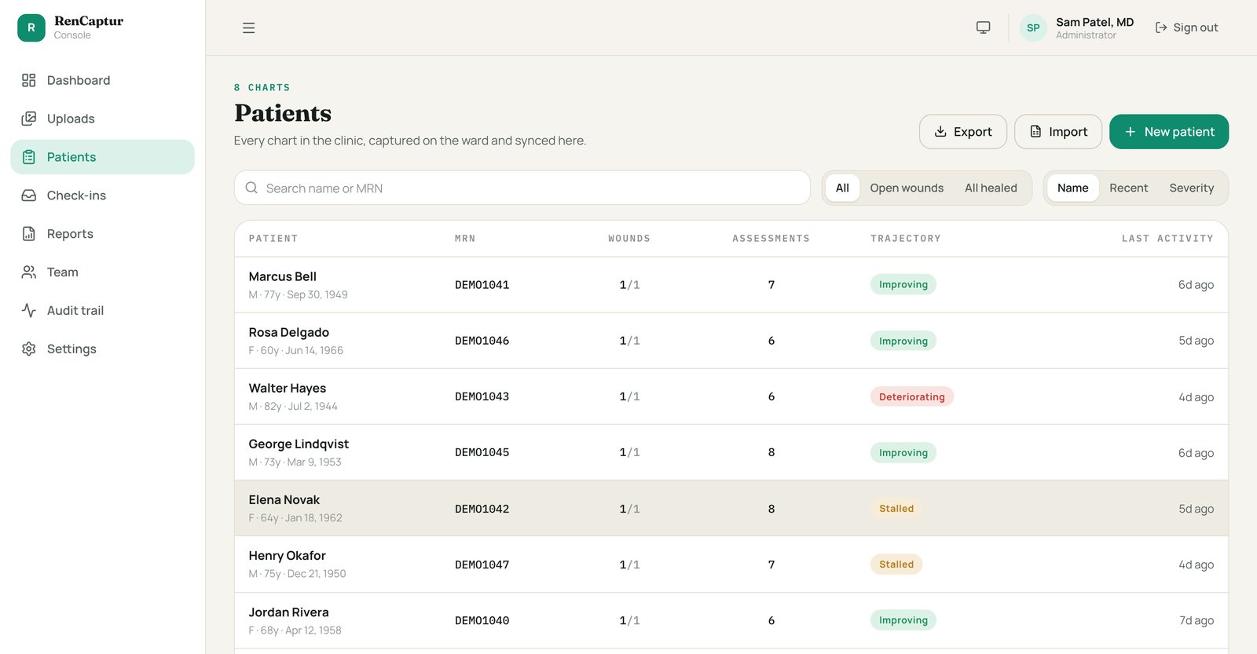Image resolution: width=1257 pixels, height=654 pixels.
Task: Open Walter Hayes's chart
Action: point(731,396)
